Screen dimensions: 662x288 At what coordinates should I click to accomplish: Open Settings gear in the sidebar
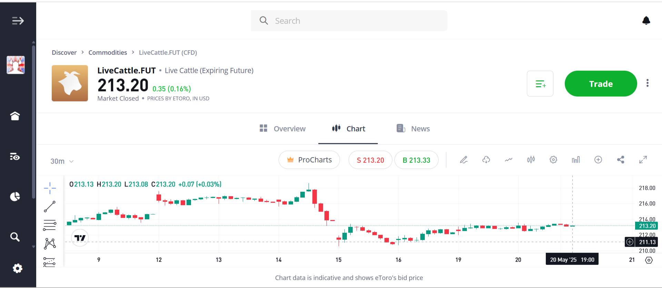17,268
